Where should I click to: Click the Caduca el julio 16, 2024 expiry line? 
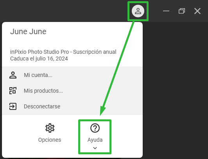[39, 58]
